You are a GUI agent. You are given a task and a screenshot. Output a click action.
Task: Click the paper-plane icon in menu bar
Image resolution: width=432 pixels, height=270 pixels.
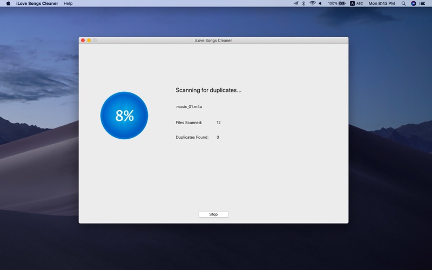point(296,3)
